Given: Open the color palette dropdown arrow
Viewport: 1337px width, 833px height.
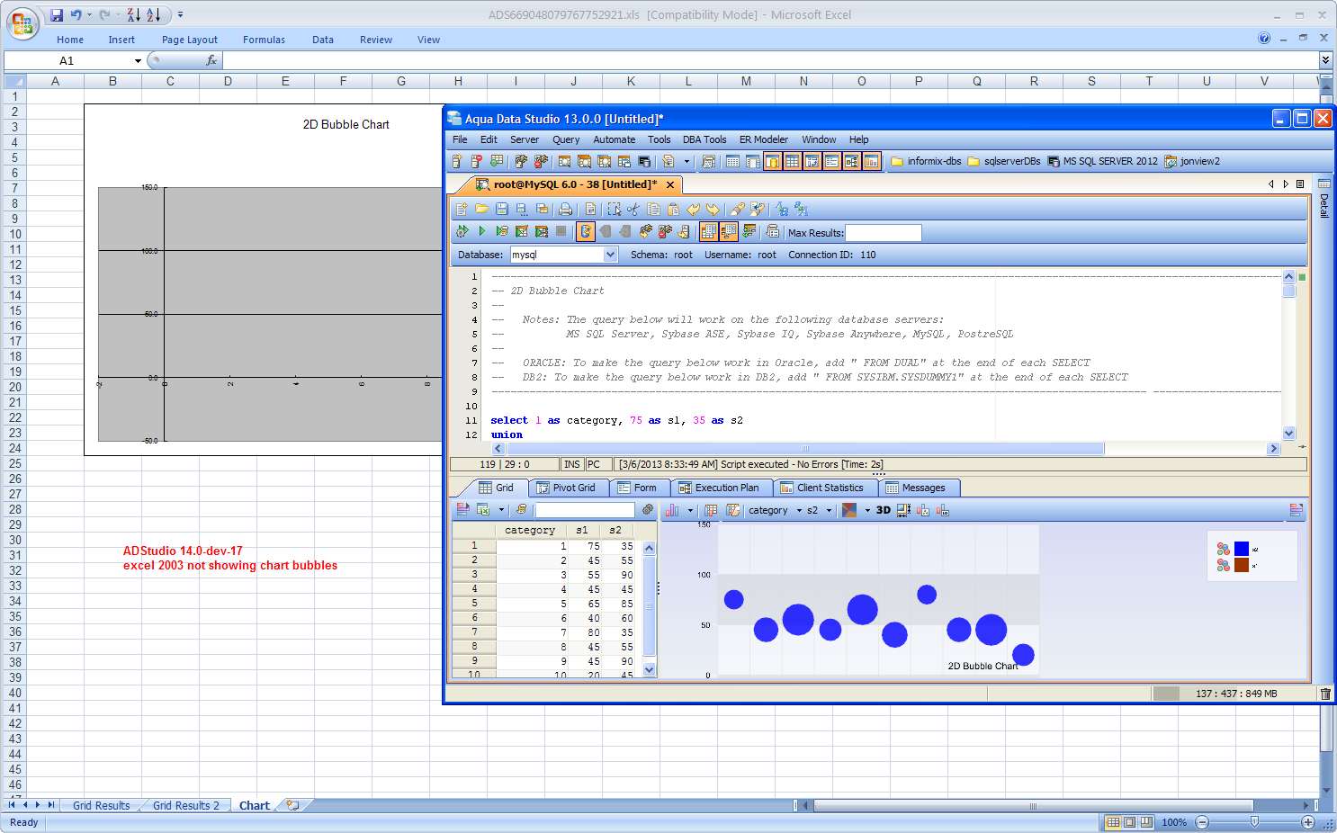Looking at the screenshot, I should coord(867,510).
